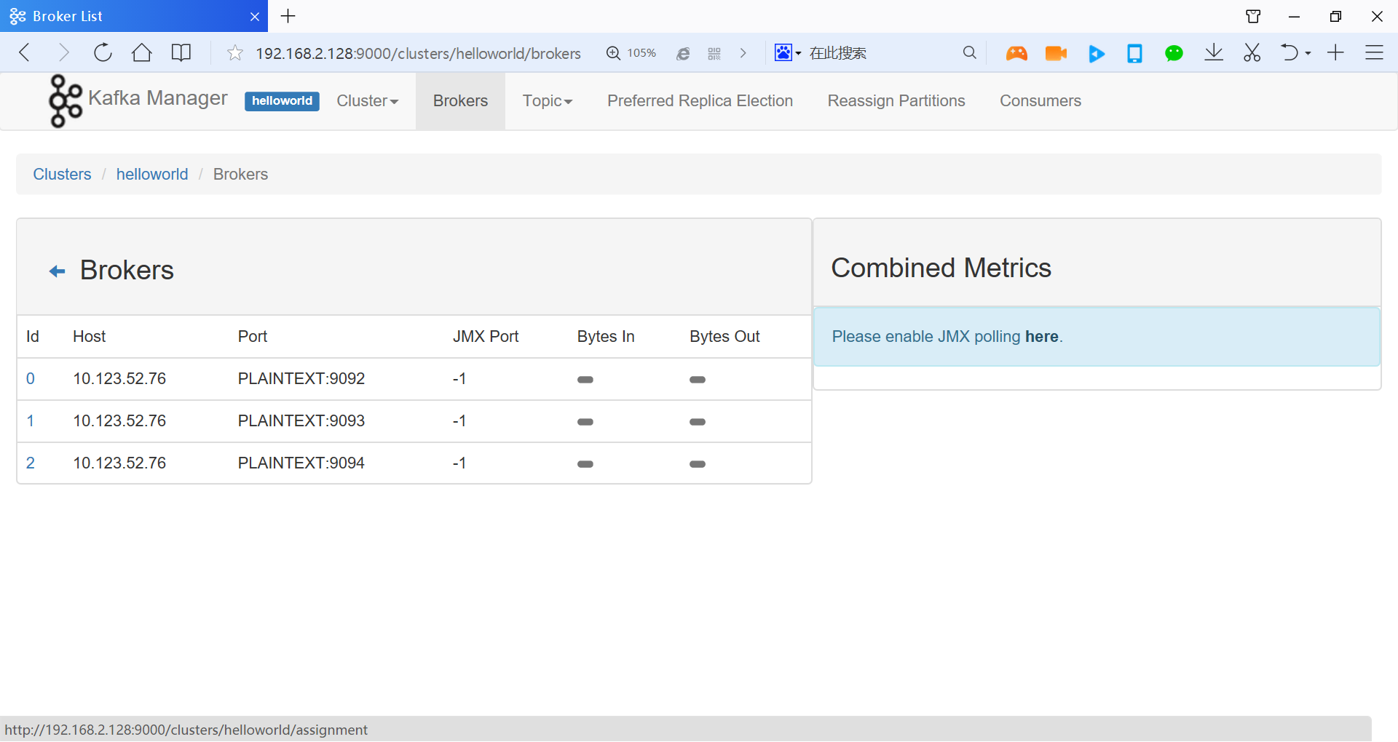Open the reading mode book icon
The width and height of the screenshot is (1398, 742).
point(181,53)
